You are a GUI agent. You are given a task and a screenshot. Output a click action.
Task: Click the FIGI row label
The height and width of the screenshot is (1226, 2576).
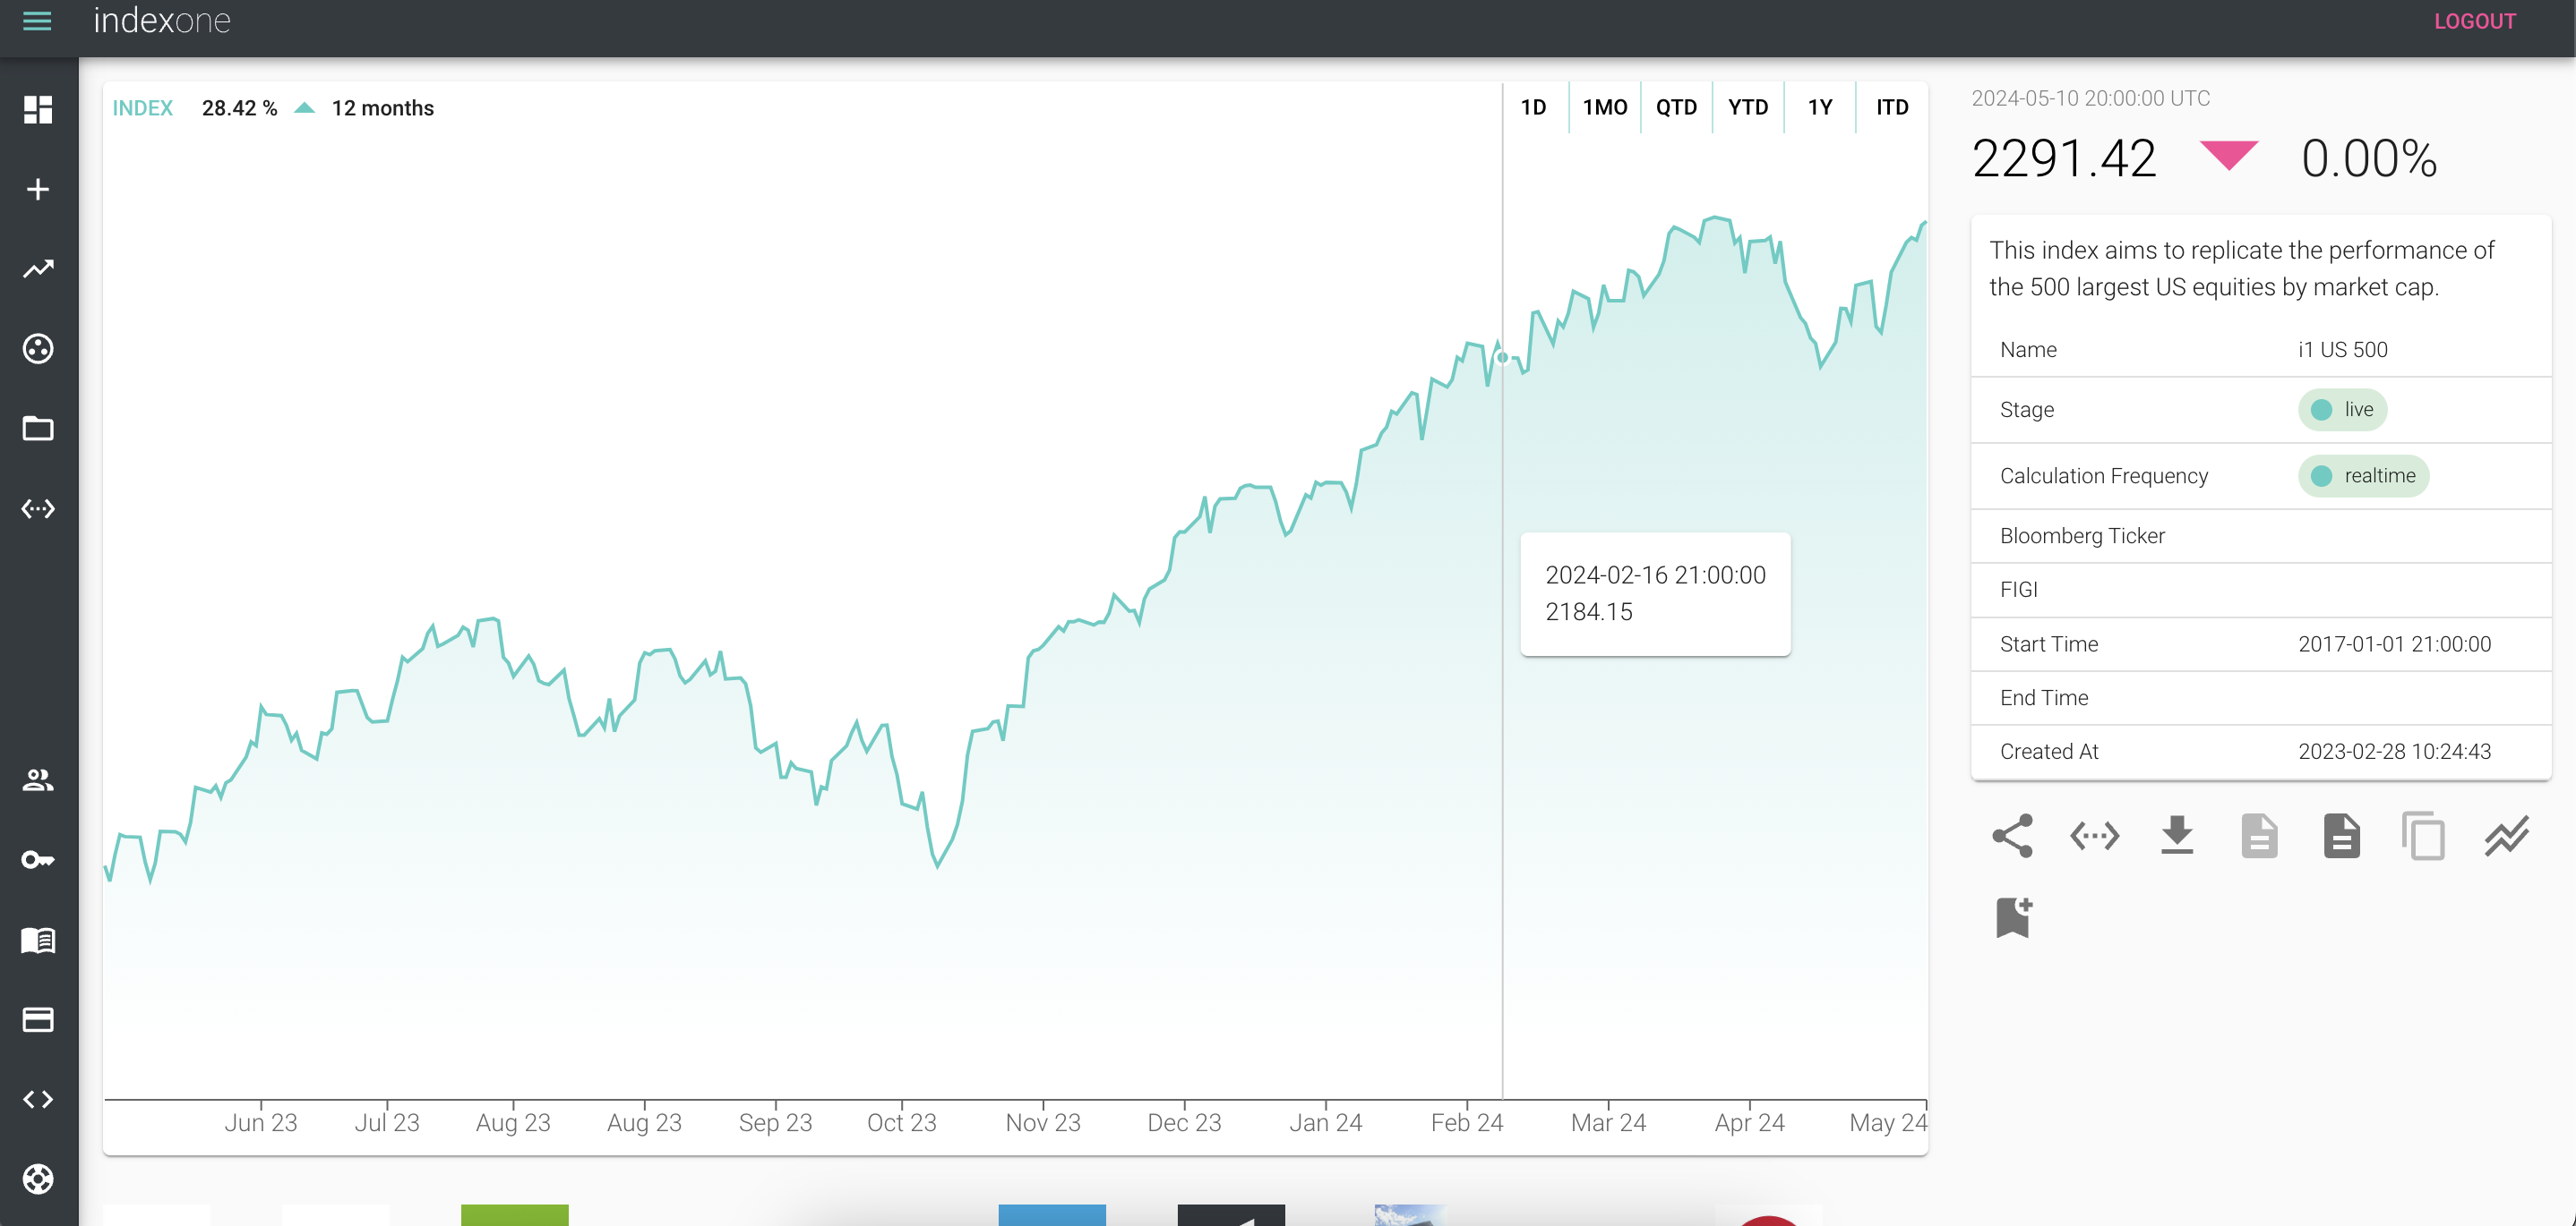coord(2018,590)
